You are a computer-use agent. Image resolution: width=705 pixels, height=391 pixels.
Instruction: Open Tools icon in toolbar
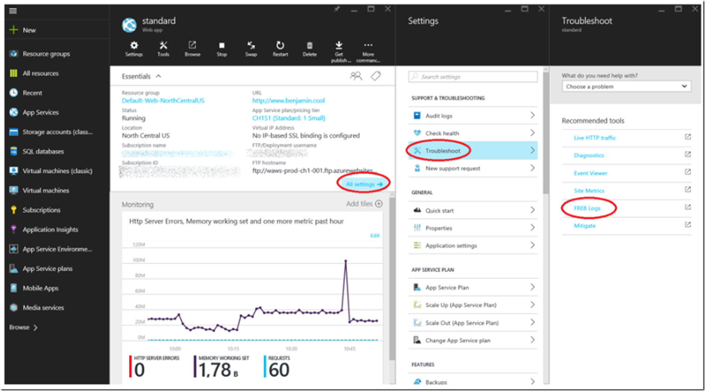[x=163, y=45]
